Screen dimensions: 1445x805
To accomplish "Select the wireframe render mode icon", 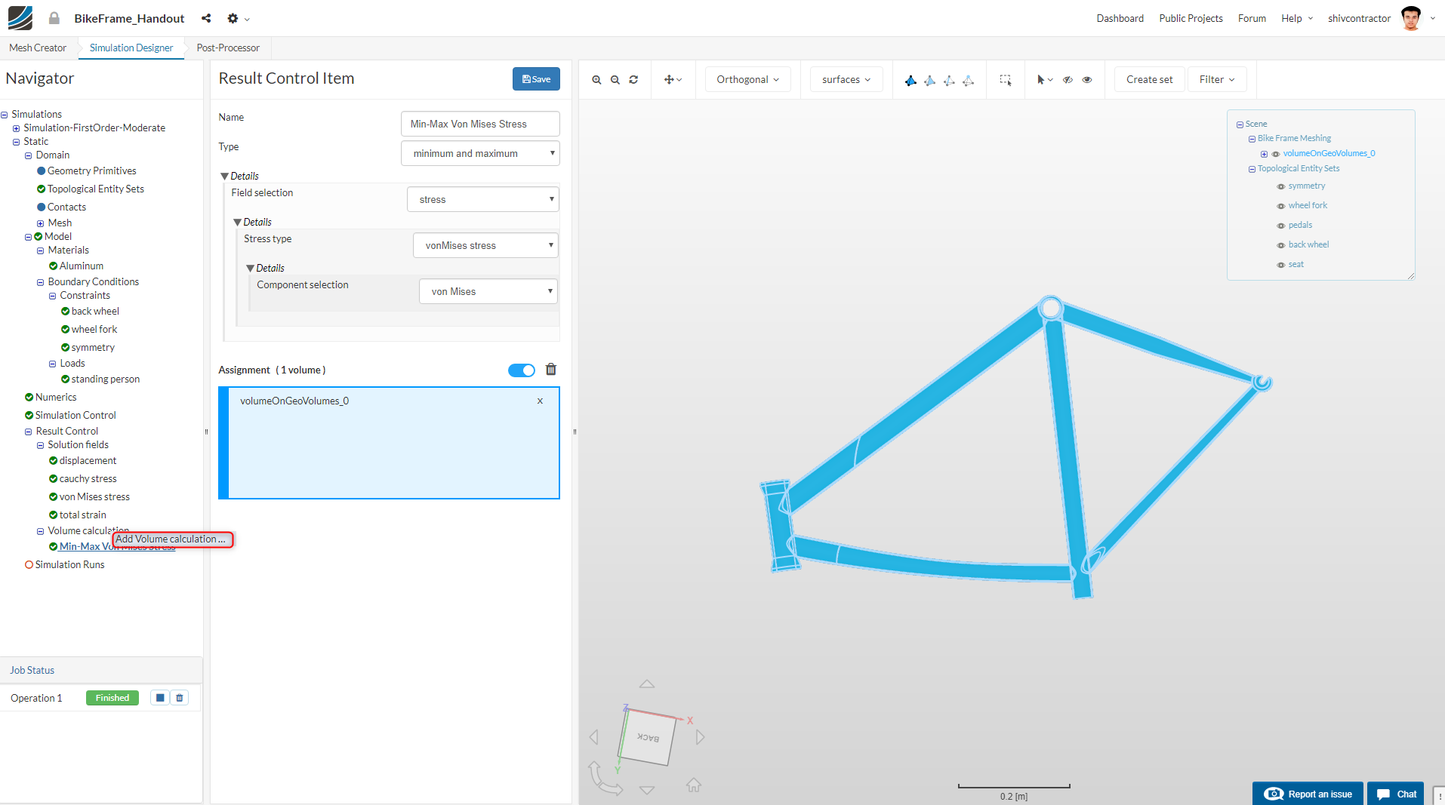I will tap(949, 80).
